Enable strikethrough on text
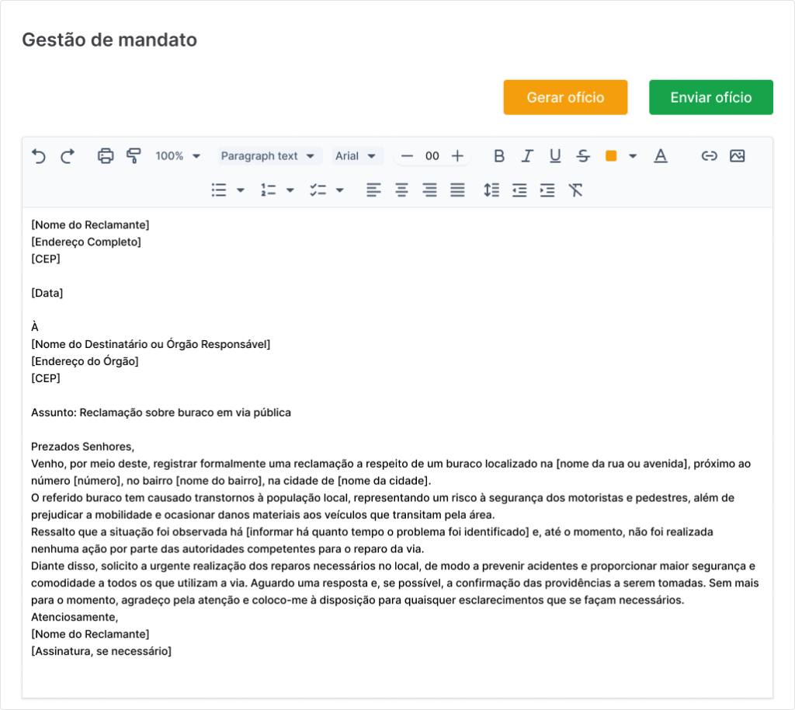The image size is (795, 710). pyautogui.click(x=583, y=156)
